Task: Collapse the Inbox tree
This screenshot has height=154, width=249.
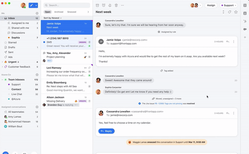Action: click(x=2, y=18)
